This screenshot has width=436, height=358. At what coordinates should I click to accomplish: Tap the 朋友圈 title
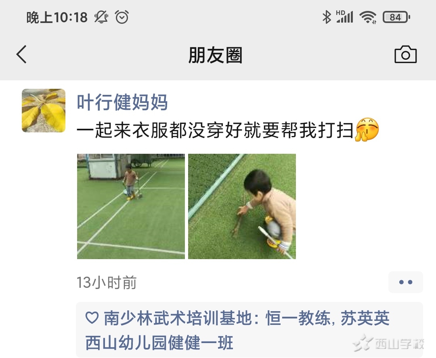point(216,55)
